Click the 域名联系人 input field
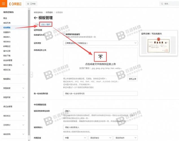179x141 pixels. (x=100, y=127)
